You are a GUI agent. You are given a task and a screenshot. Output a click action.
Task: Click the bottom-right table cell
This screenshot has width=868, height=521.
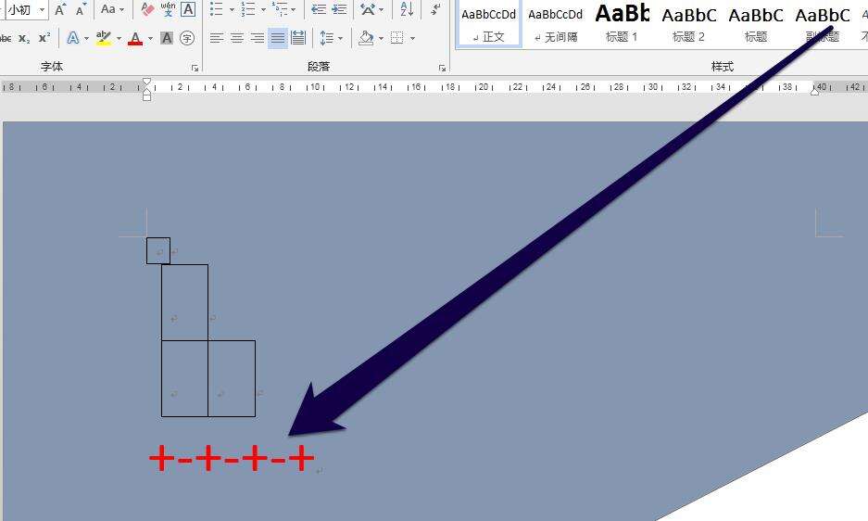point(232,378)
